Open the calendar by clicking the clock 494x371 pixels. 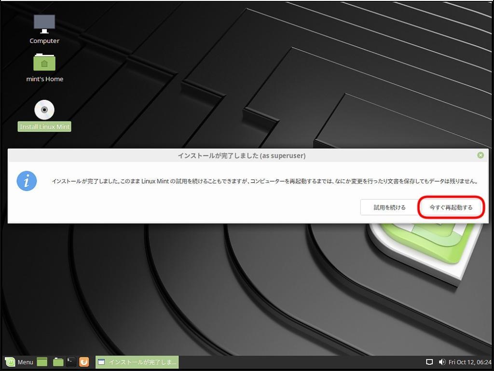click(467, 362)
